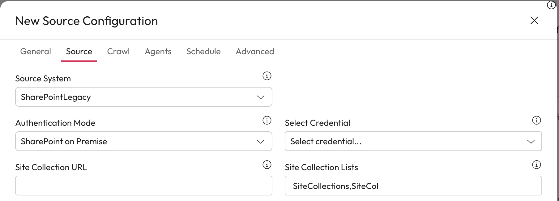Viewport: 559px width, 201px height.
Task: Click the Authentication Mode info icon
Action: point(267,120)
